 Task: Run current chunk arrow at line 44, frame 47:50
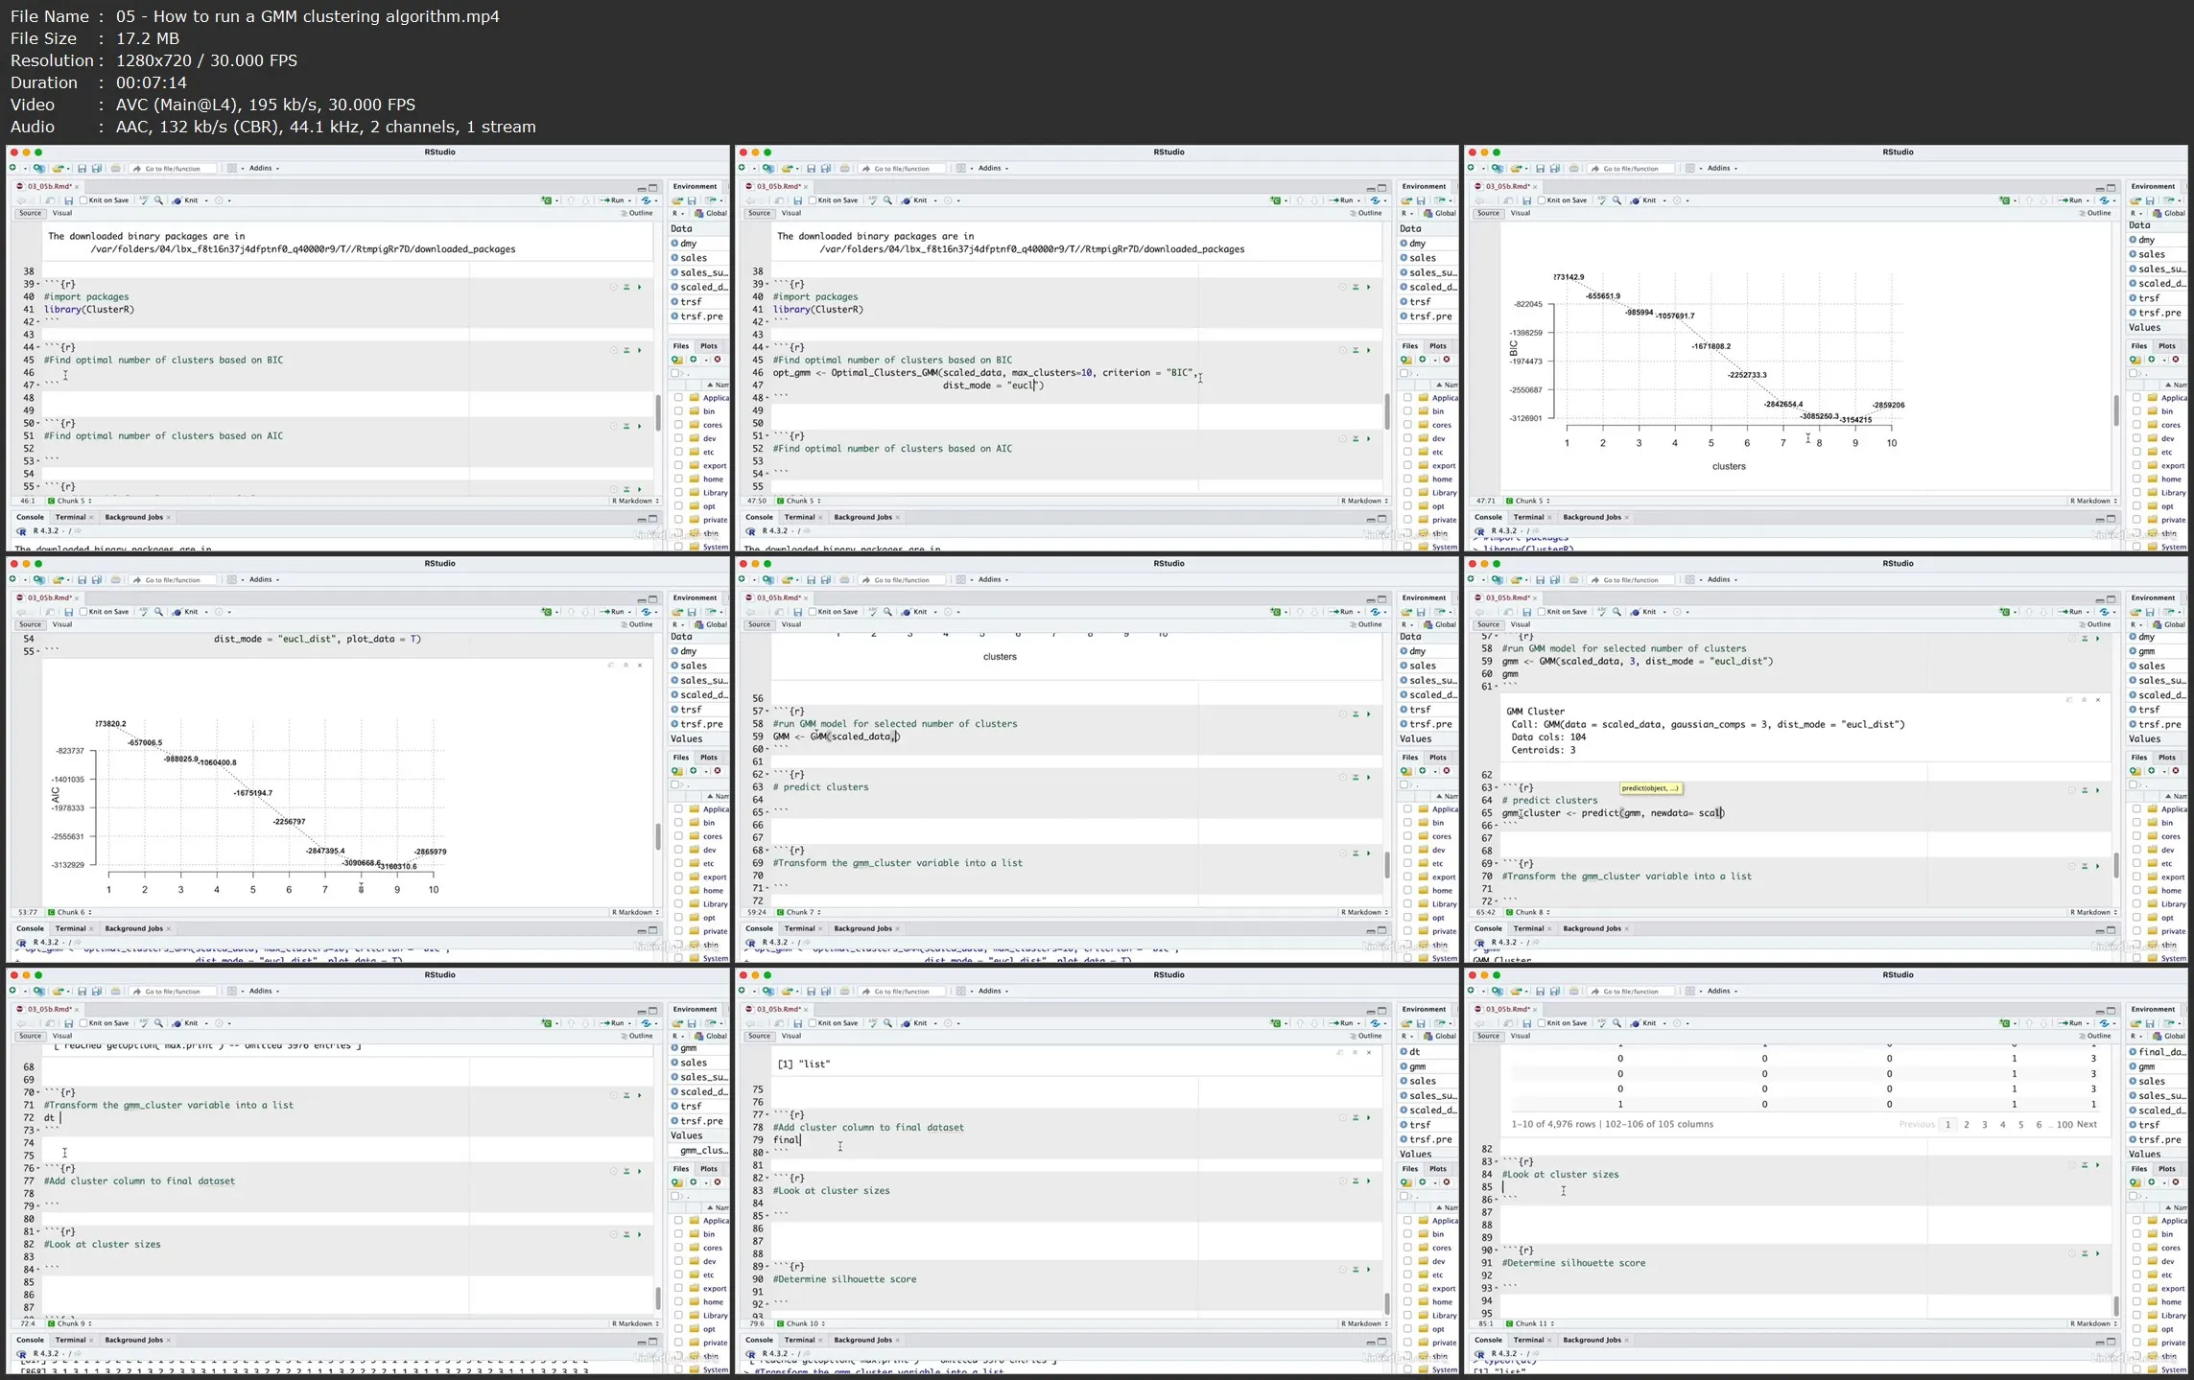[1369, 350]
